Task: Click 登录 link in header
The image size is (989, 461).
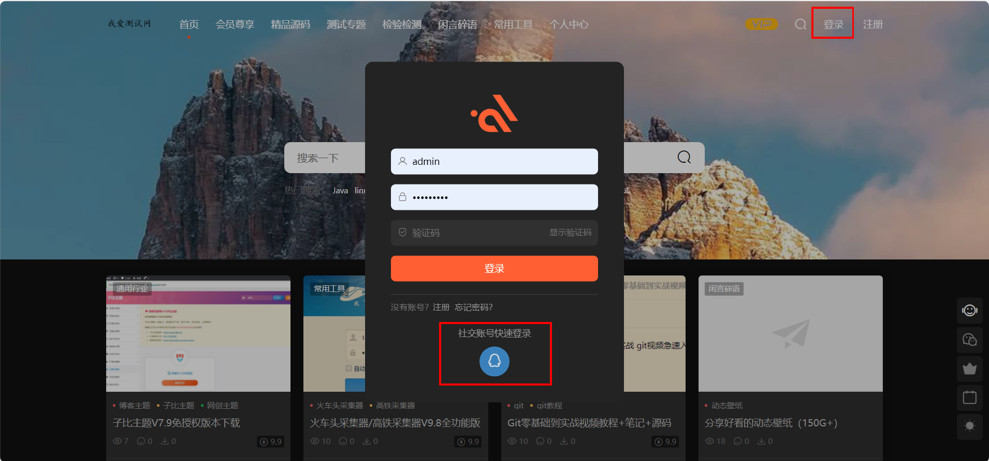Action: pyautogui.click(x=833, y=24)
